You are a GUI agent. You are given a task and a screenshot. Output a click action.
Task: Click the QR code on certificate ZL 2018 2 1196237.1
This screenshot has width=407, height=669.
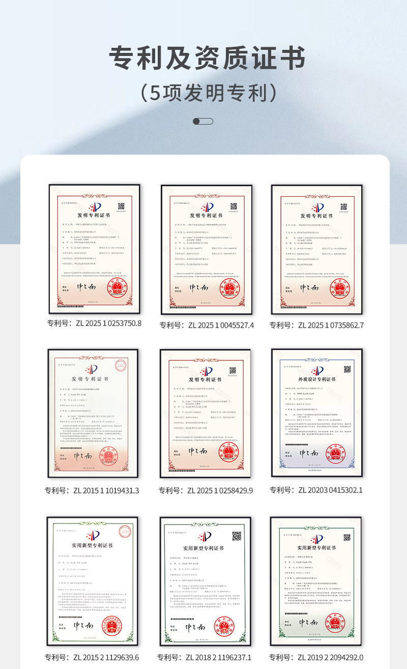(x=236, y=536)
